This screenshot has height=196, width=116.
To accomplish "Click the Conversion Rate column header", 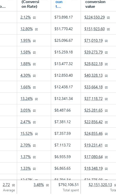I will pos(30,4).
